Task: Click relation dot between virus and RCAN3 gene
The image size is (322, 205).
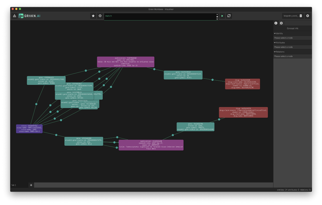Action: click(x=36, y=104)
